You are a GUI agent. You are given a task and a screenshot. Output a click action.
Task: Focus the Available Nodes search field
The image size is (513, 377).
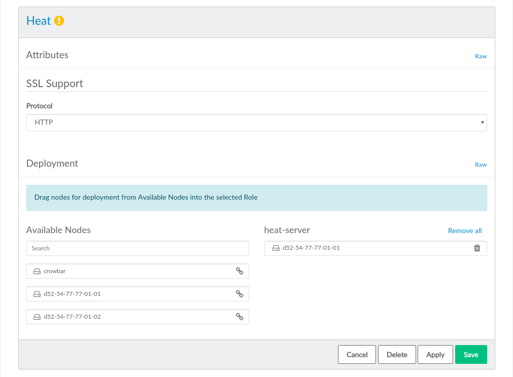click(x=138, y=248)
